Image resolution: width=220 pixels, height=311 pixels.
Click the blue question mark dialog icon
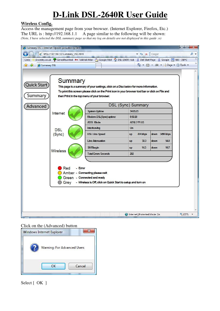tap(35, 248)
